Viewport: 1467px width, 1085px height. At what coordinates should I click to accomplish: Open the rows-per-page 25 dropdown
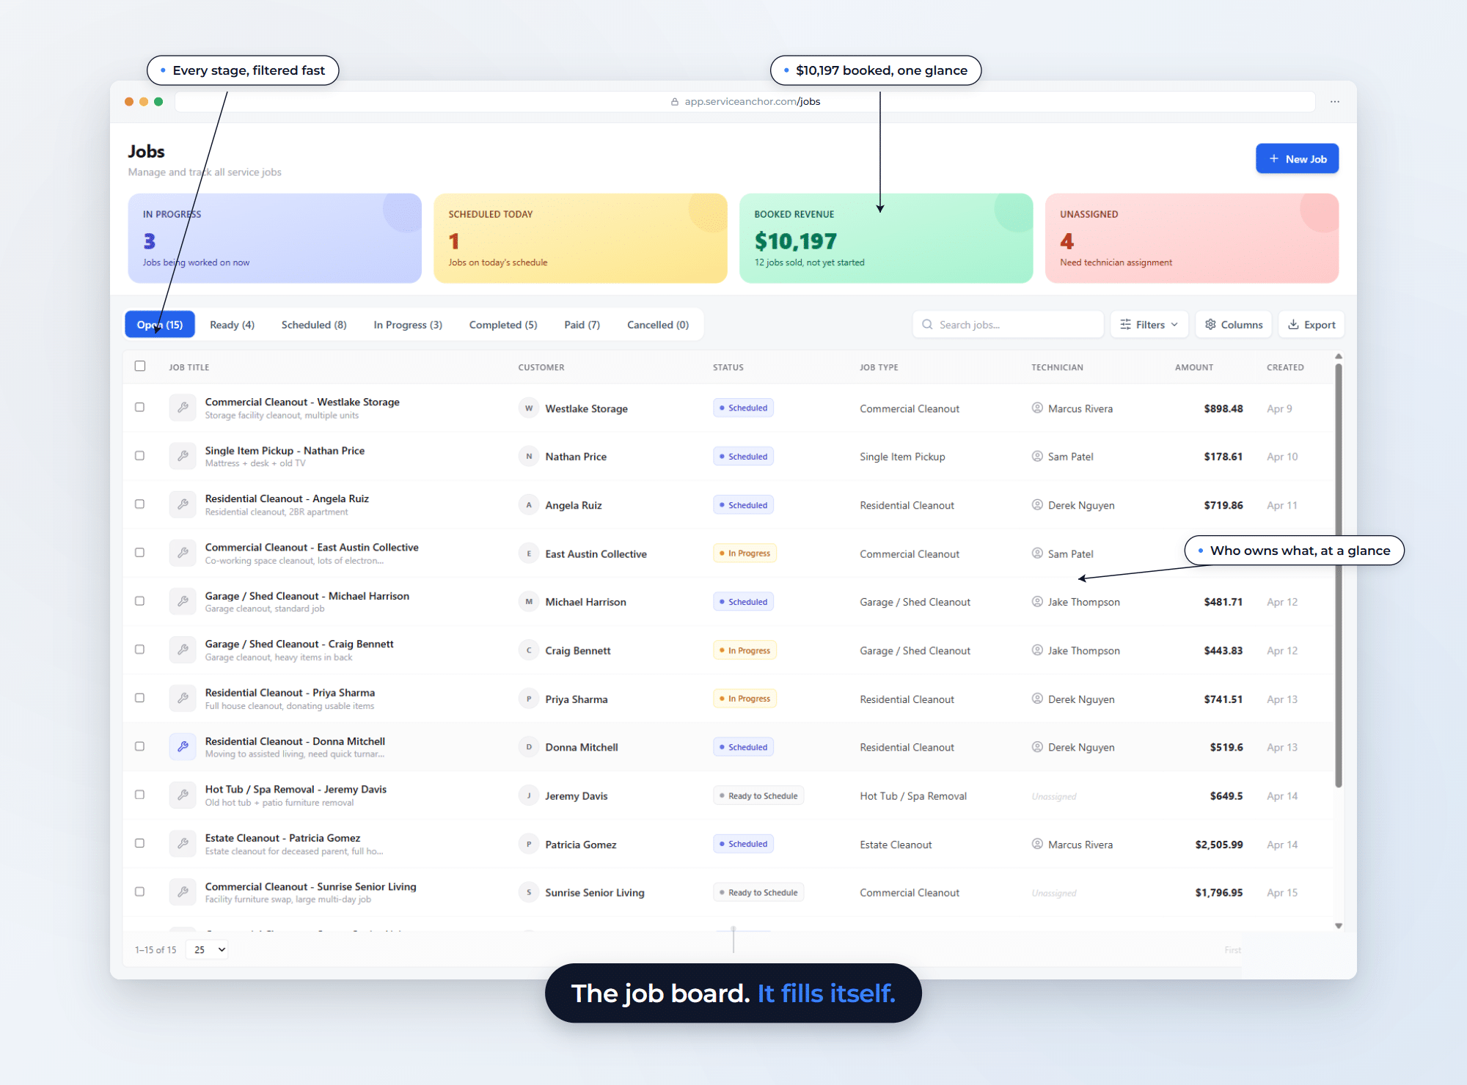tap(208, 949)
